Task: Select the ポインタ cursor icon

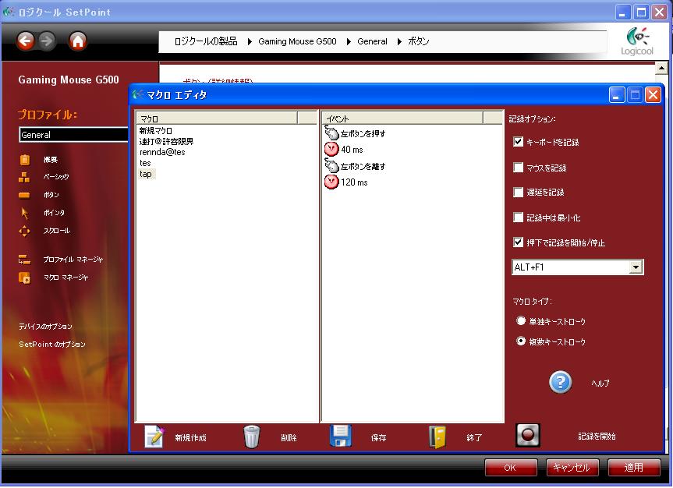Action: coord(24,213)
